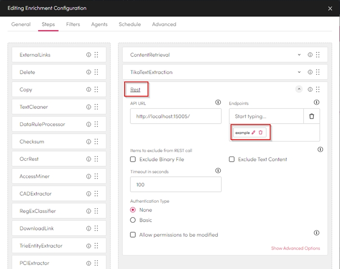This screenshot has width=340, height=269.
Task: Click the trash icon beside Endpoints input
Action: click(x=312, y=116)
